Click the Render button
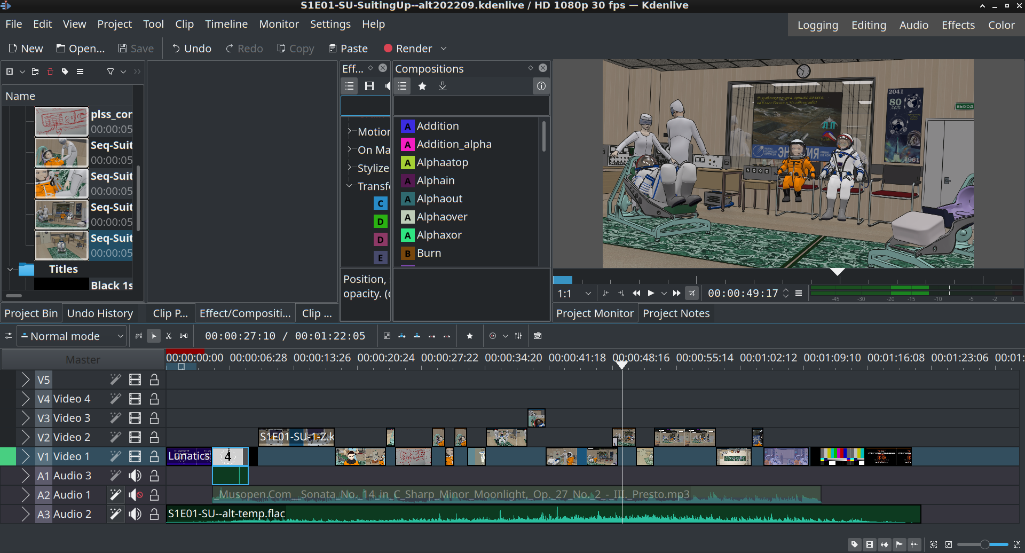1025x553 pixels. point(408,49)
